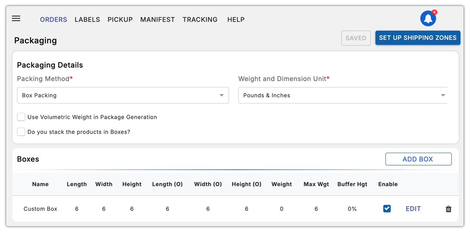The width and height of the screenshot is (470, 232).
Task: Open the HELP menu item
Action: [236, 19]
